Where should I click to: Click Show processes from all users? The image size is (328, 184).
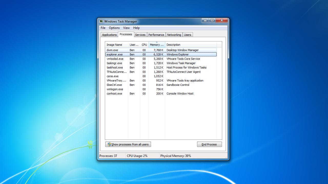(x=128, y=144)
